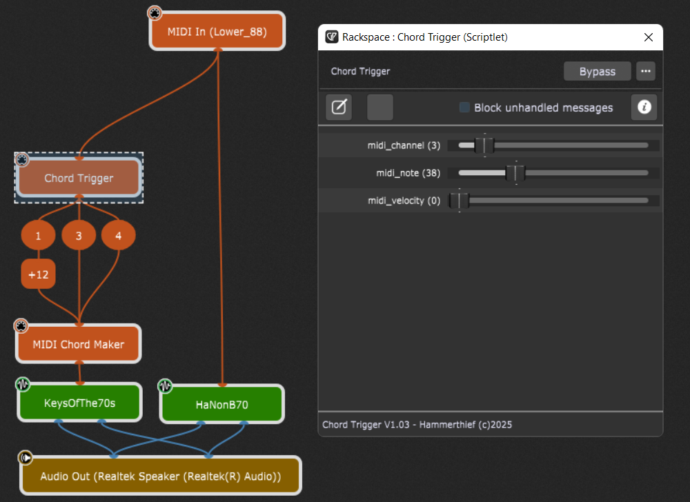Click the MIDI icon on MIDI Chord Maker block
This screenshot has width=690, height=502.
pos(21,325)
